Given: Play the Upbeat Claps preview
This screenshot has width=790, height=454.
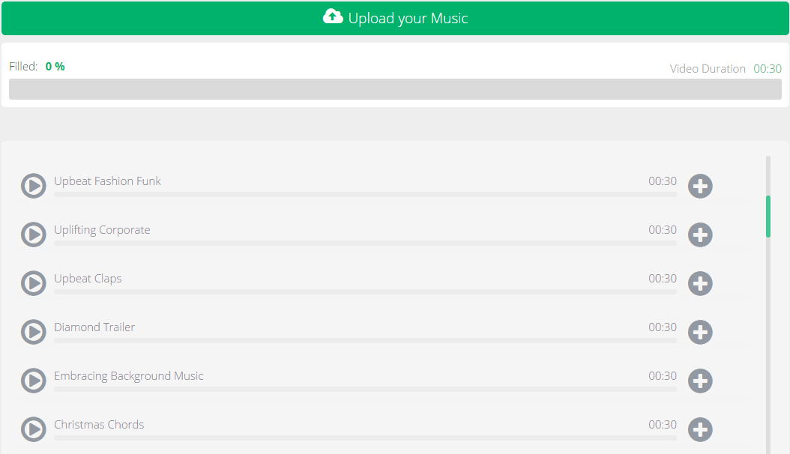Looking at the screenshot, I should (x=34, y=283).
